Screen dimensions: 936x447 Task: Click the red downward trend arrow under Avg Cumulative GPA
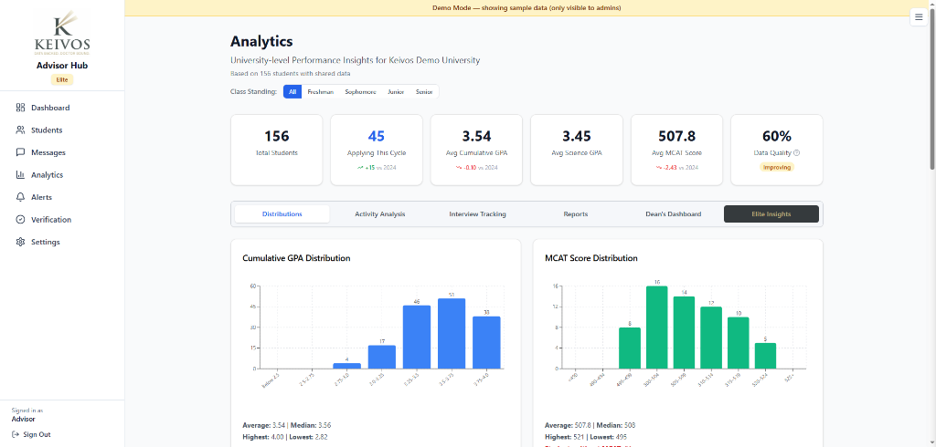point(459,168)
